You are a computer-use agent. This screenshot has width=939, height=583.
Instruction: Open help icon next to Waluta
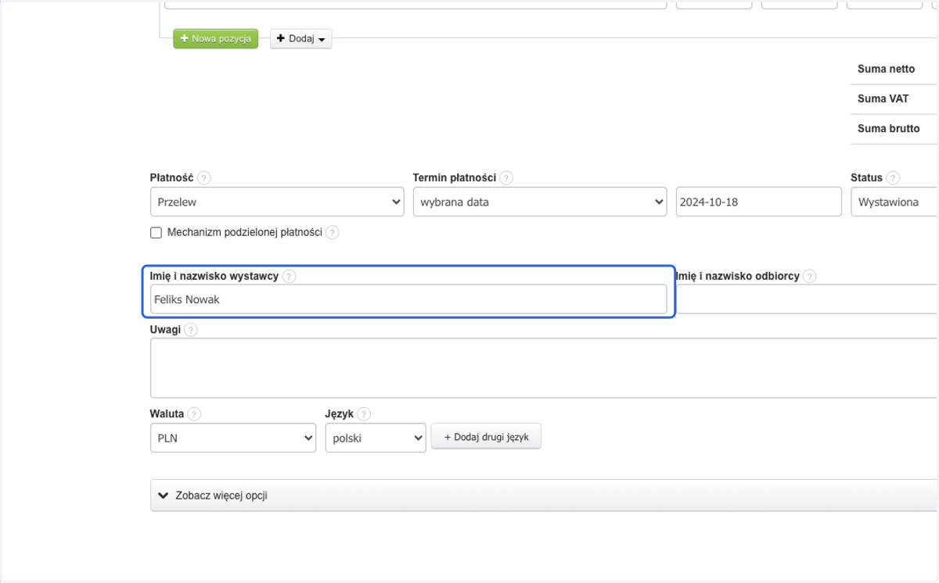pyautogui.click(x=194, y=414)
